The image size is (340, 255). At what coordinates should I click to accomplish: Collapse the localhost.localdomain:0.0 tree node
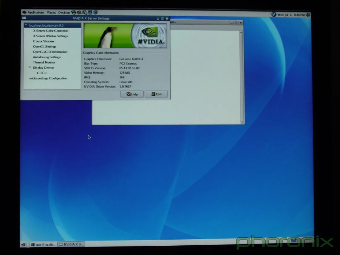point(26,25)
